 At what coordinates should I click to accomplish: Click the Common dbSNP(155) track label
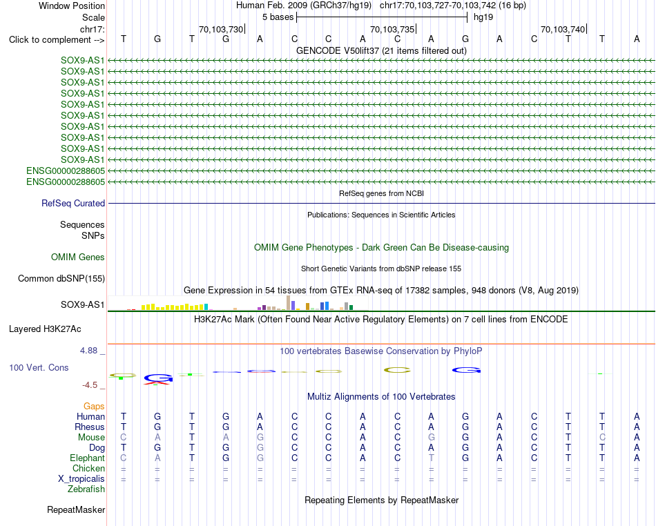click(61, 278)
